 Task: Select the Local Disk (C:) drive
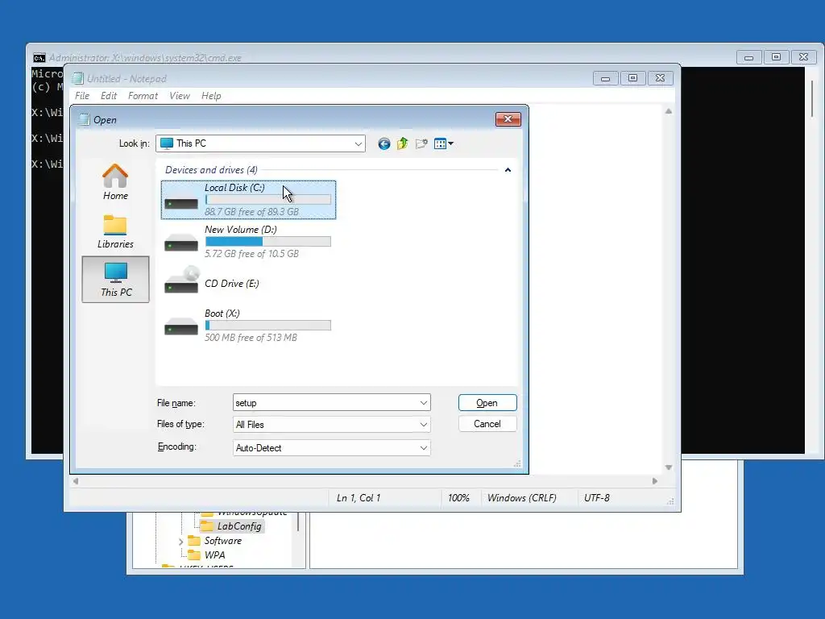248,200
